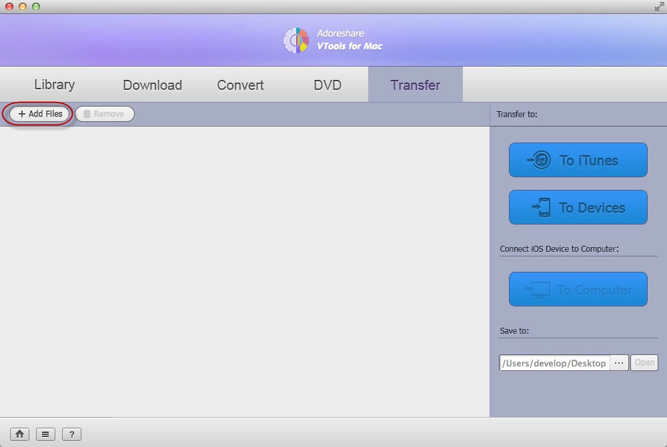Click the home icon button
The height and width of the screenshot is (447, 667).
click(x=19, y=434)
